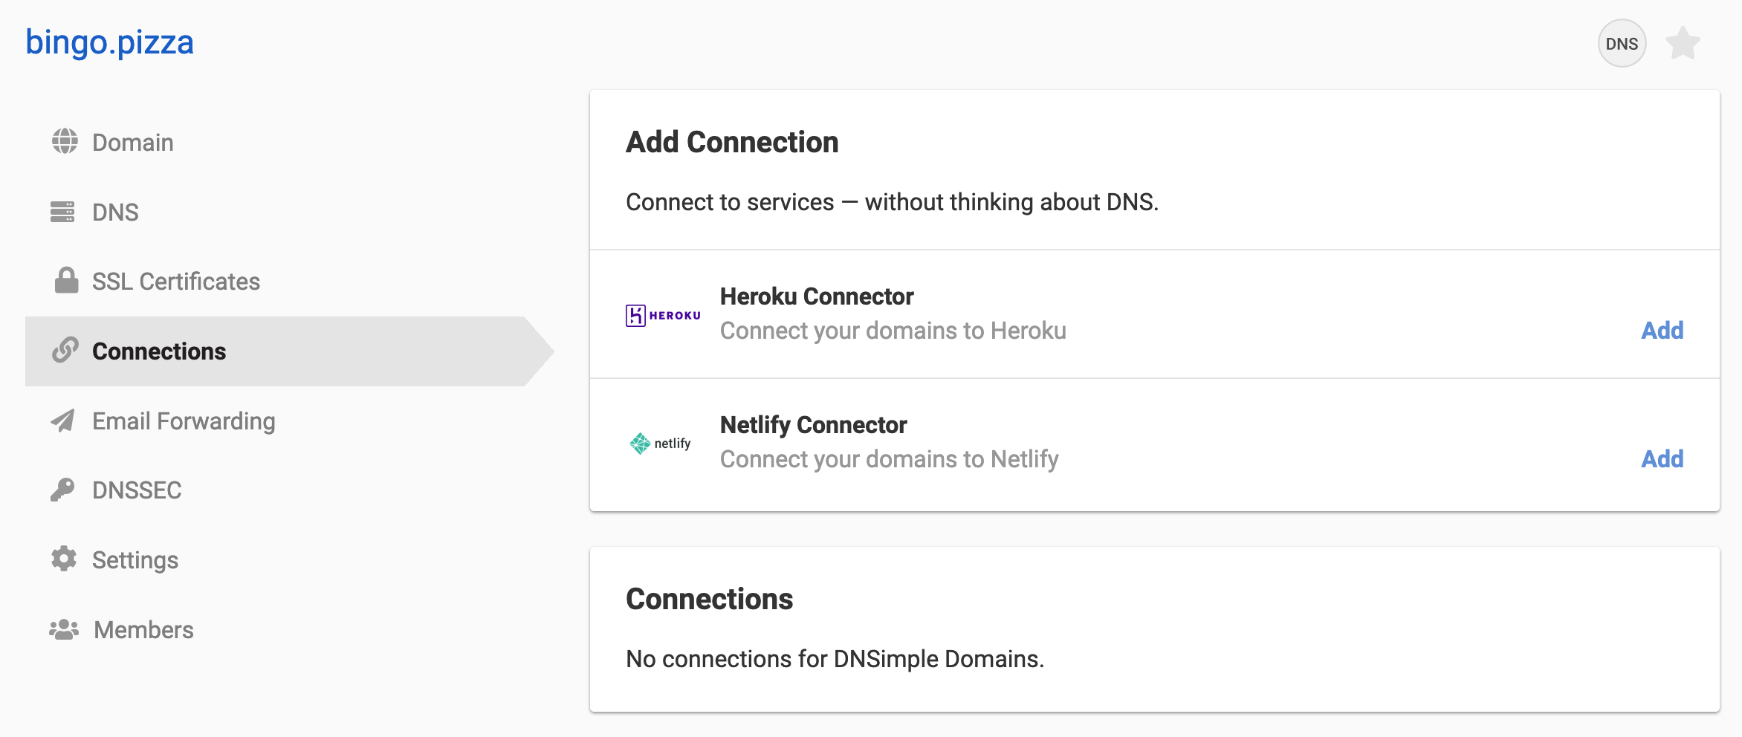Click the gear icon for Settings
Screen dimensions: 1742x737
[64, 559]
